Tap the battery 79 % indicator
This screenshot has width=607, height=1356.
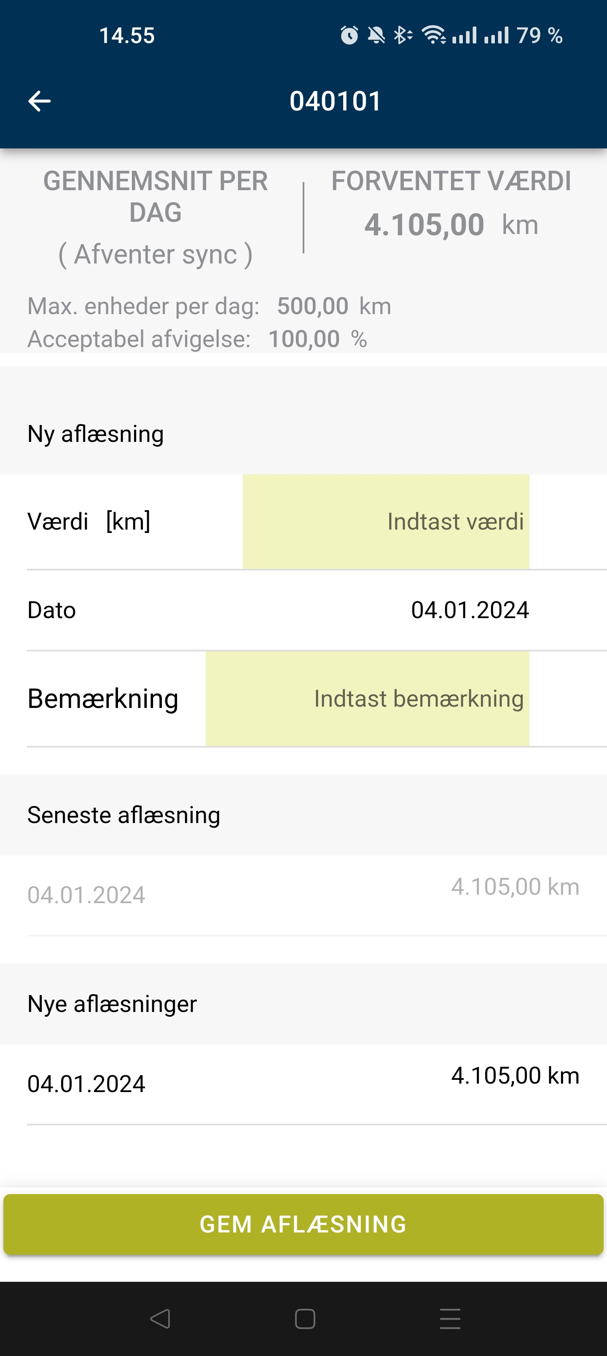(x=540, y=35)
